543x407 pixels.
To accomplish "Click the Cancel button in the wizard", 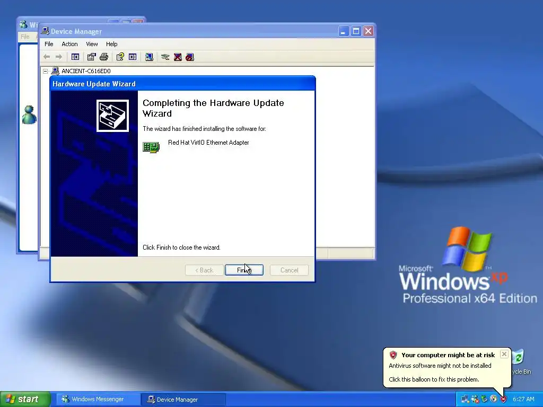I will pos(289,270).
